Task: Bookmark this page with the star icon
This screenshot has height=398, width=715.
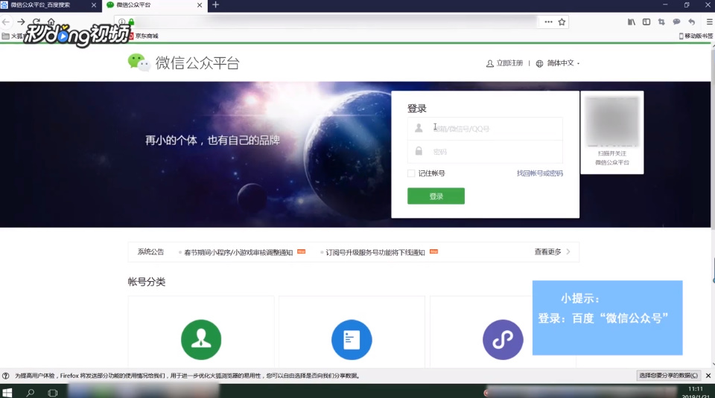Action: pos(562,22)
